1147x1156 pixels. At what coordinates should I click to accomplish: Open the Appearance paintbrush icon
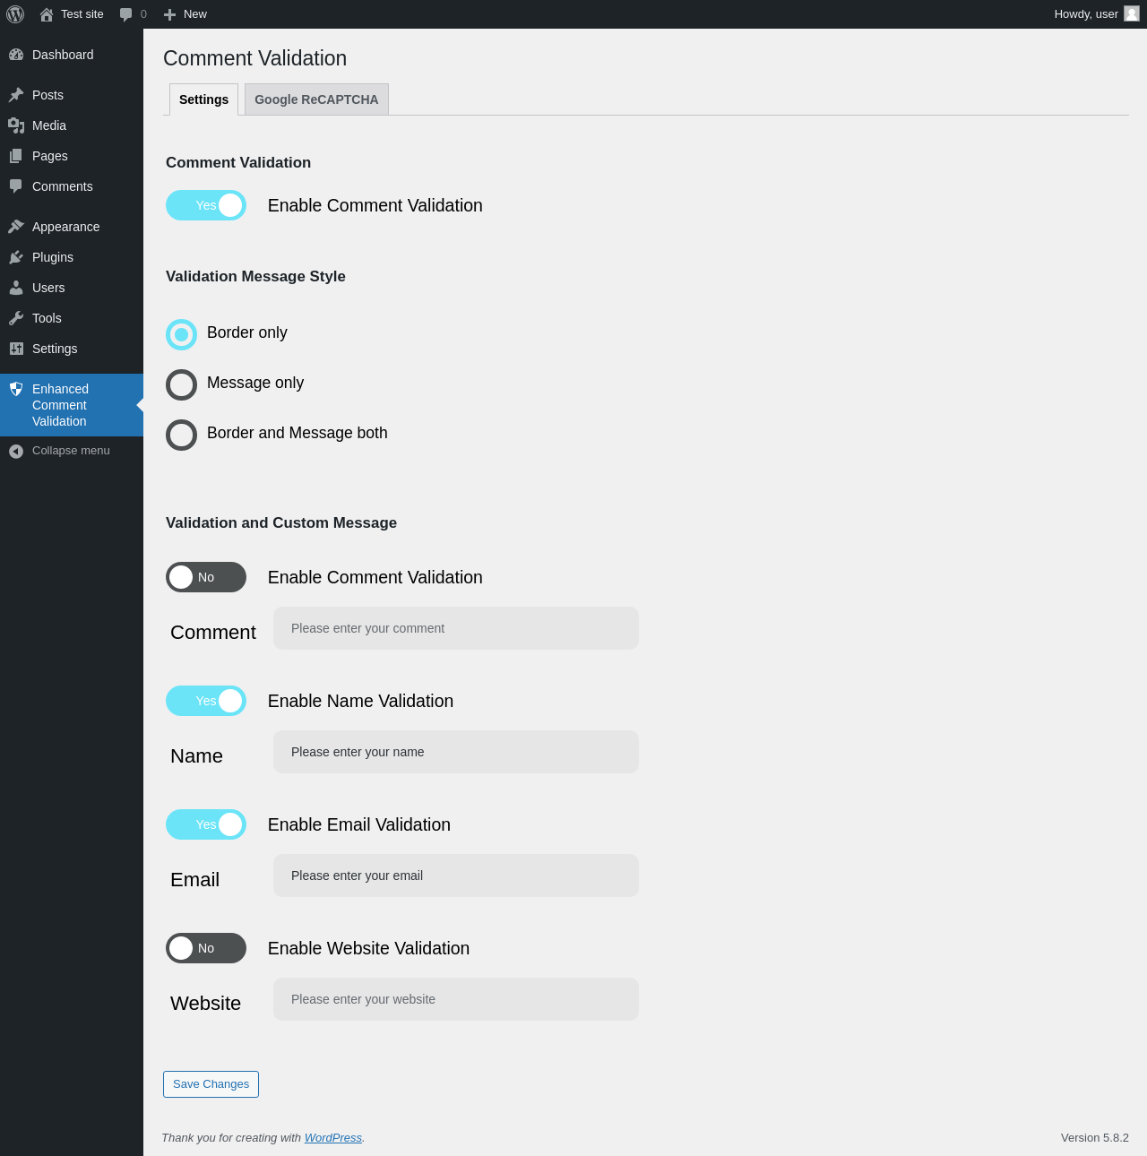(x=16, y=227)
